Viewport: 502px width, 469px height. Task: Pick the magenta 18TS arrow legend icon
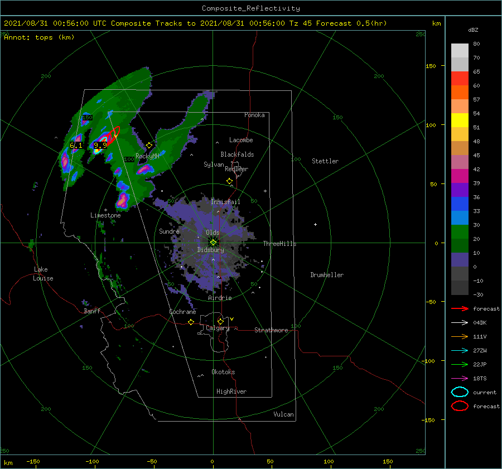pos(460,379)
